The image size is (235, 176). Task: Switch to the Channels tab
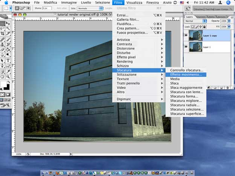[x=201, y=17]
